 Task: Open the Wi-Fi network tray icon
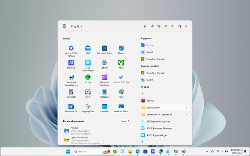coord(218,151)
